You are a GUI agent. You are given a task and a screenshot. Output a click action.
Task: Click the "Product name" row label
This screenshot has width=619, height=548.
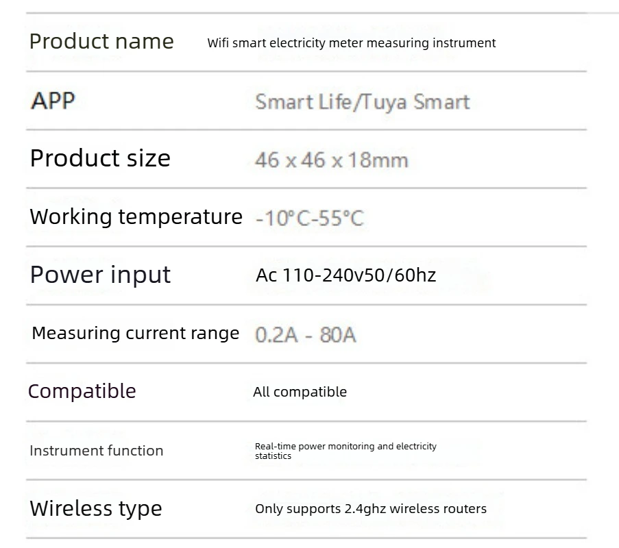point(101,42)
